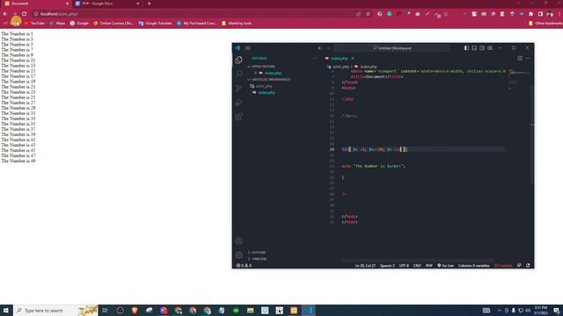Click browser back arrow
Image resolution: width=563 pixels, height=316 pixels.
5,14
